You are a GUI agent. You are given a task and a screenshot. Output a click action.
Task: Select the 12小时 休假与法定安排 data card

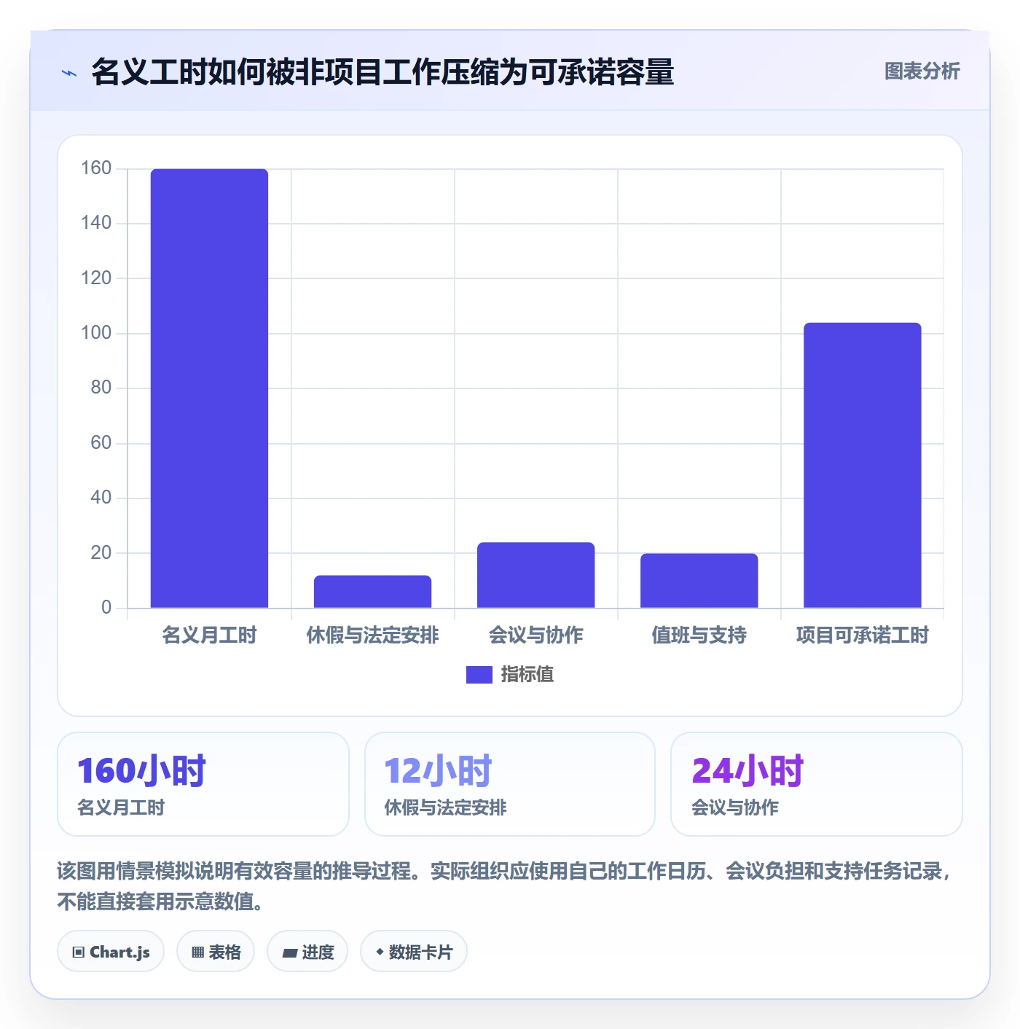tap(510, 784)
